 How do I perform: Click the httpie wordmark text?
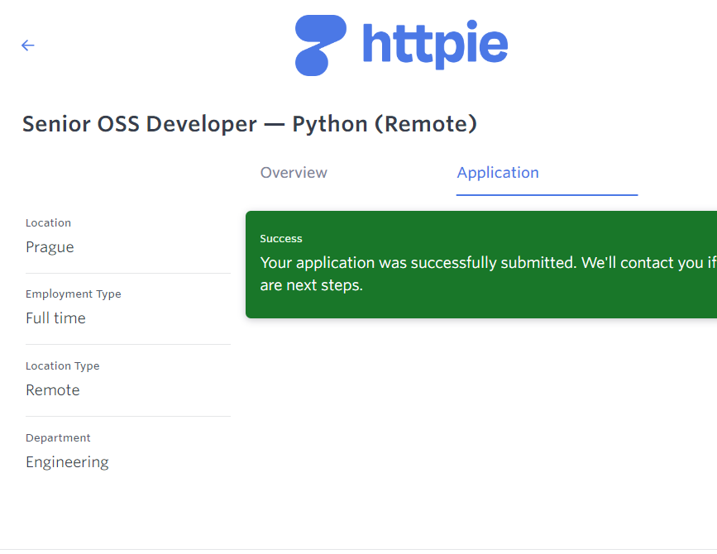[435, 44]
